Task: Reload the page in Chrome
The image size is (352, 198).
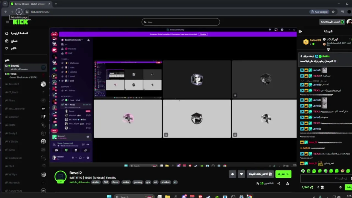Action: (19, 12)
